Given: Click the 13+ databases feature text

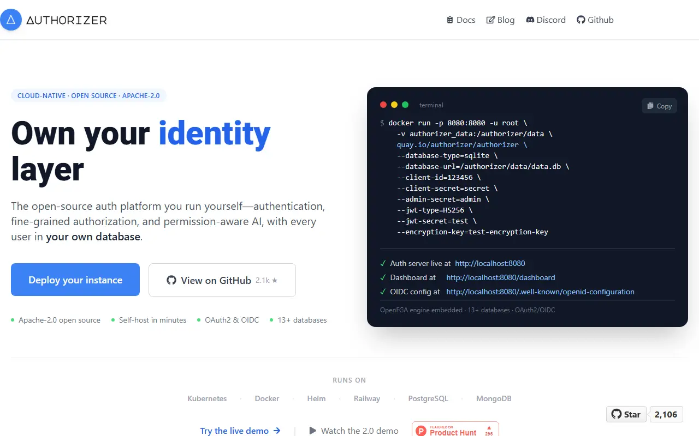Looking at the screenshot, I should point(303,320).
